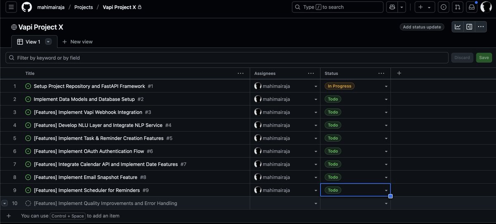Click the draft issue icon on row 10
This screenshot has height=224, width=496.
[28, 203]
